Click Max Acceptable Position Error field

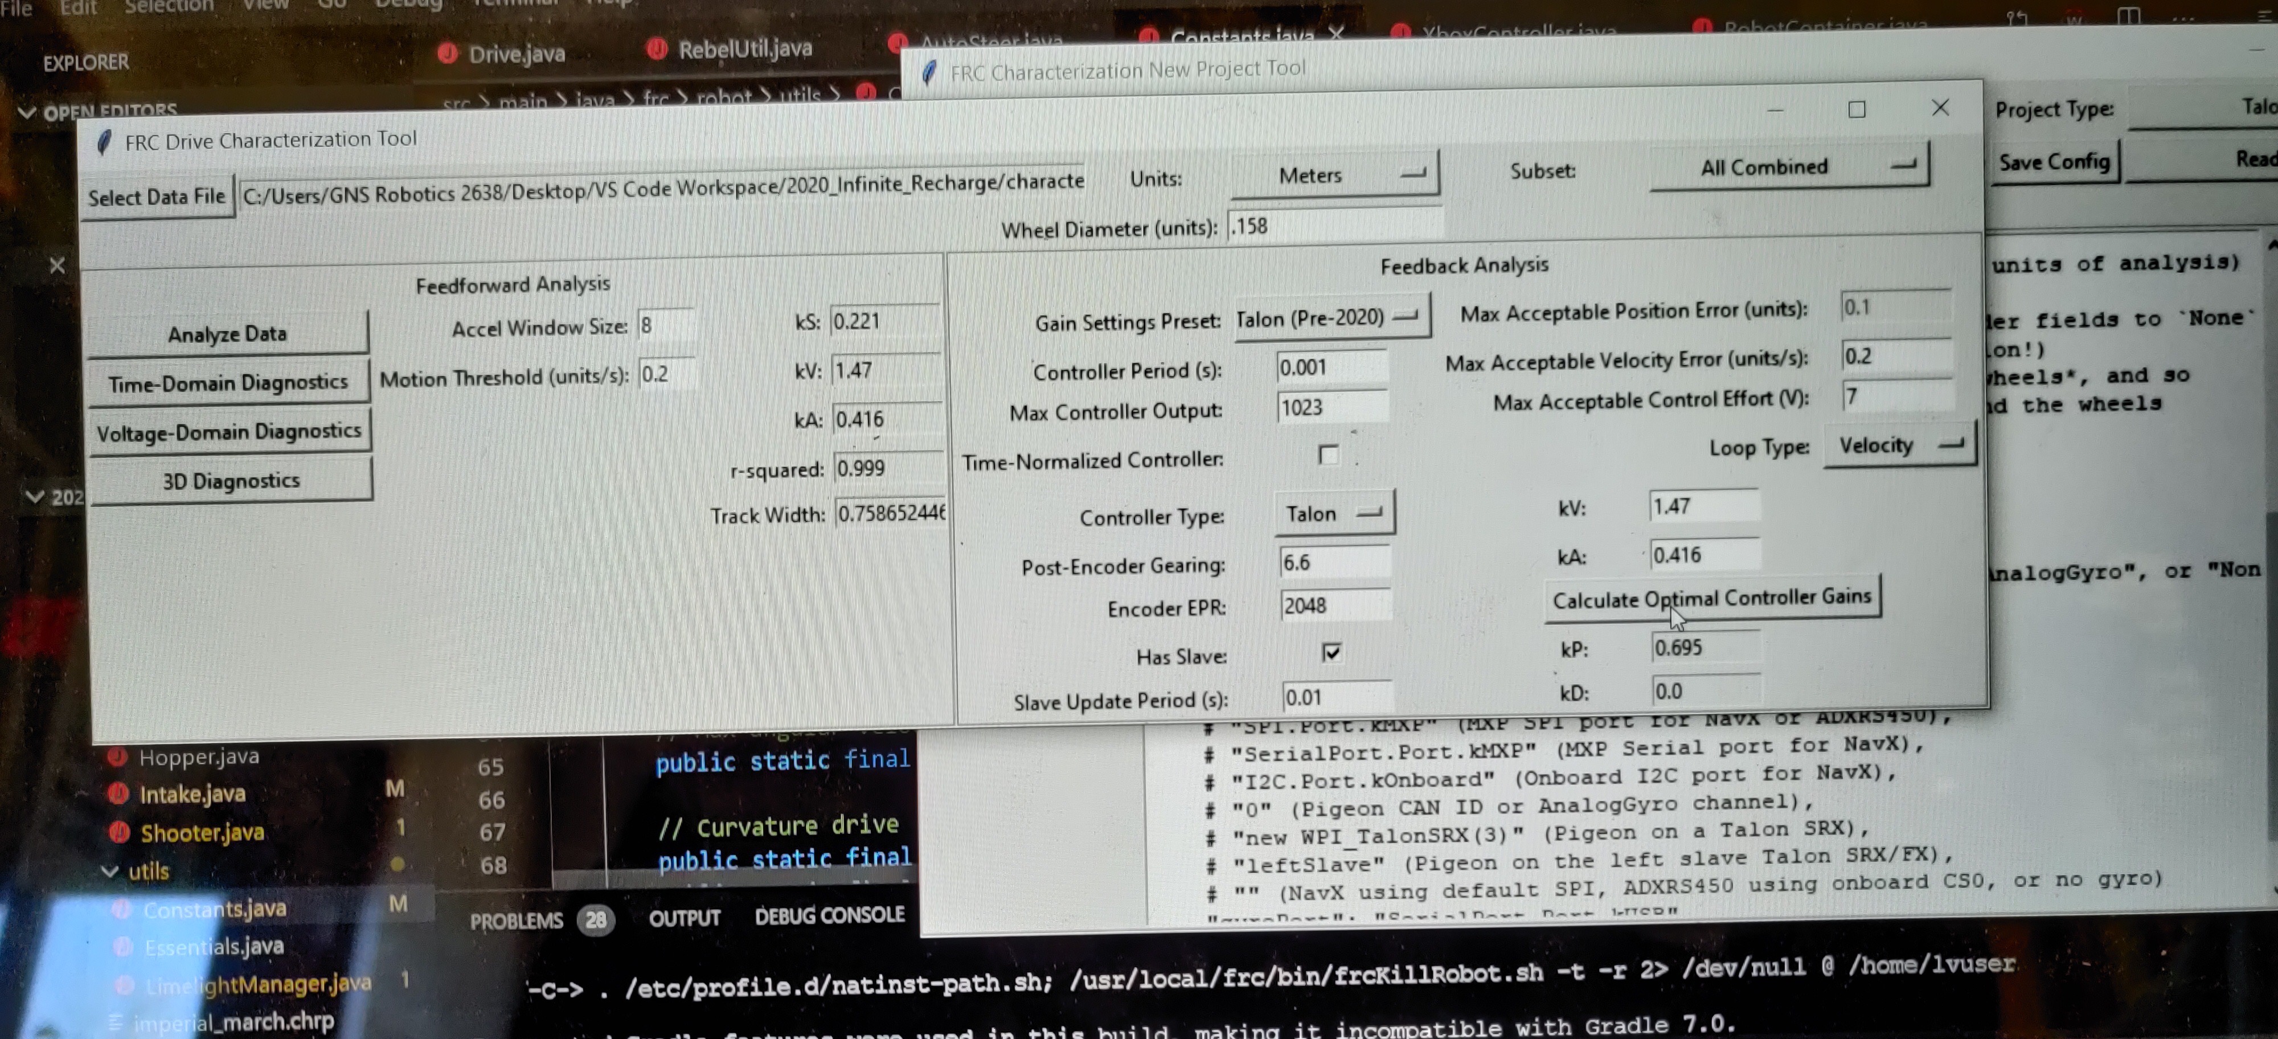coord(1895,307)
